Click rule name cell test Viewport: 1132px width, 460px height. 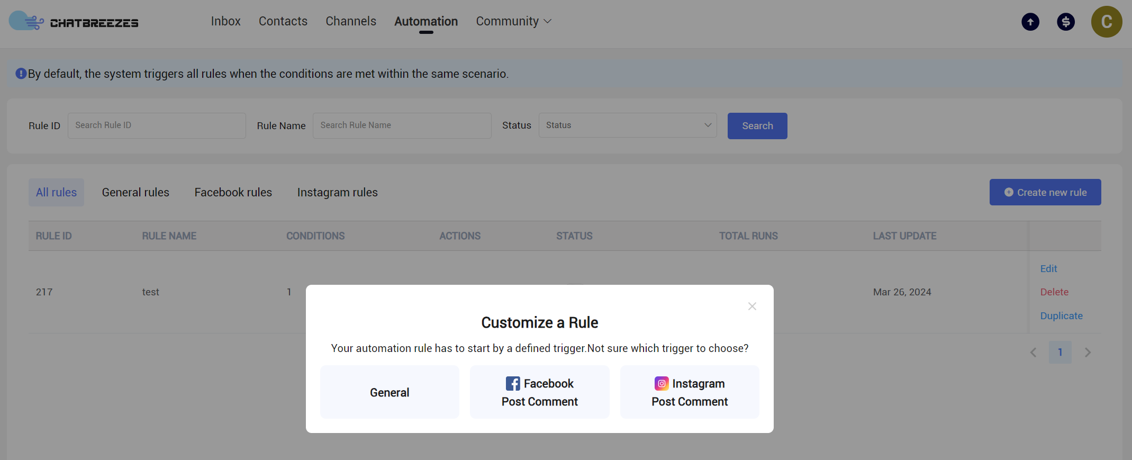[x=150, y=292]
